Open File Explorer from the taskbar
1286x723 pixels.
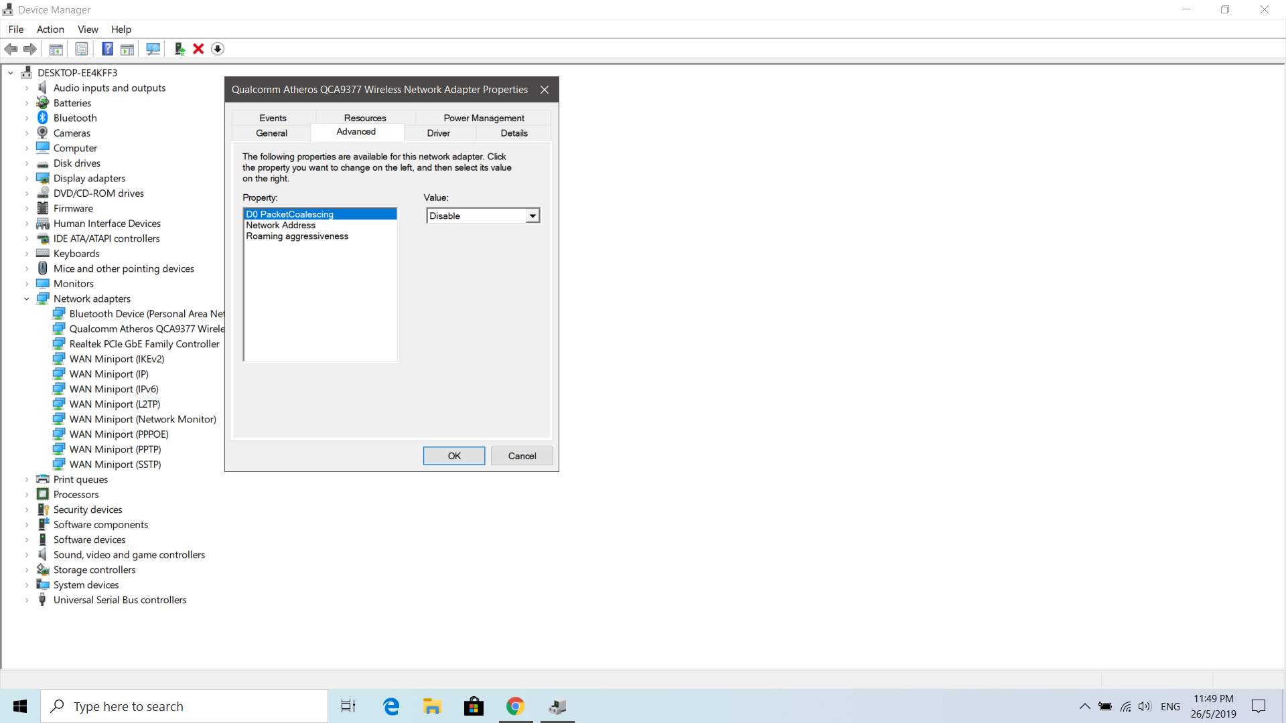pyautogui.click(x=432, y=706)
